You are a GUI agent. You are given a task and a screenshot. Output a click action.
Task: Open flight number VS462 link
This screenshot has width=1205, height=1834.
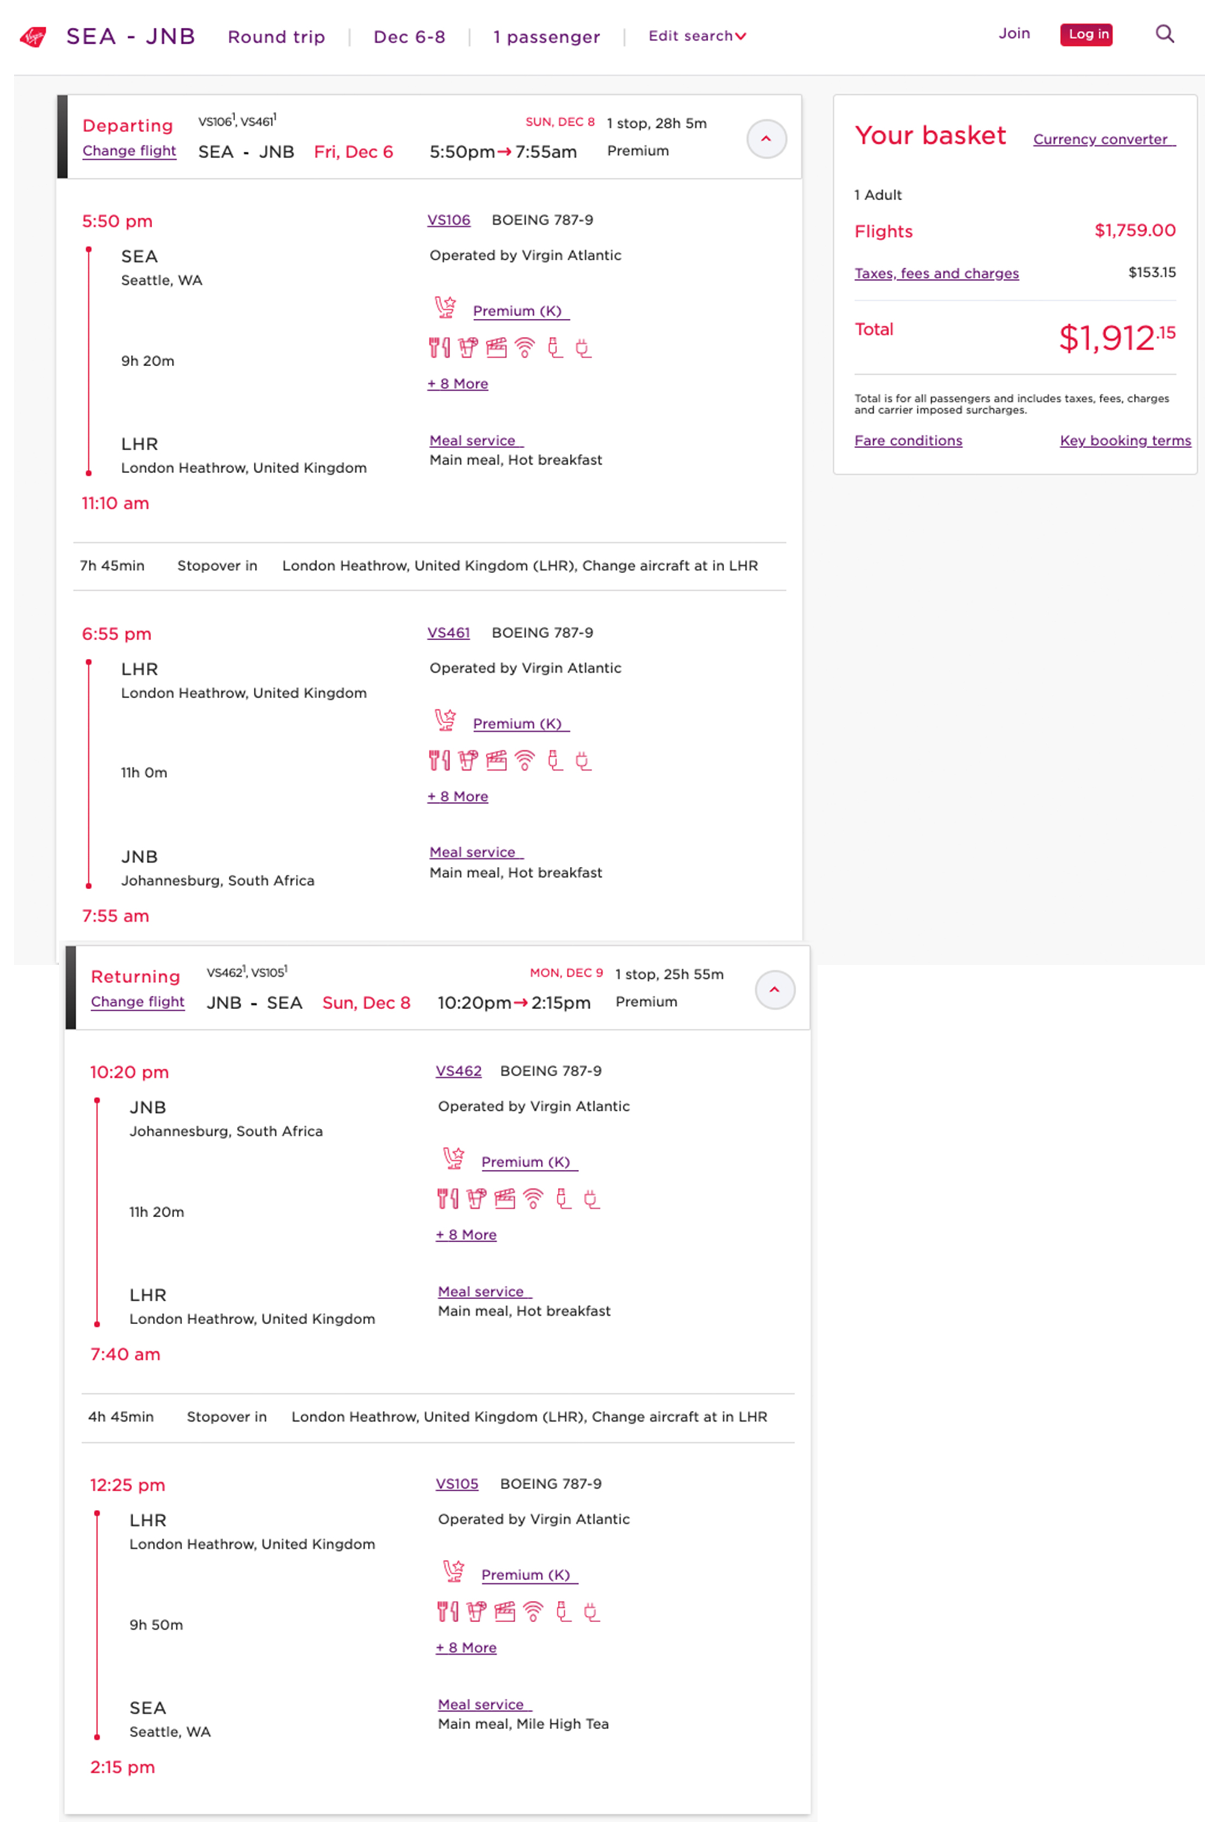coord(458,1071)
